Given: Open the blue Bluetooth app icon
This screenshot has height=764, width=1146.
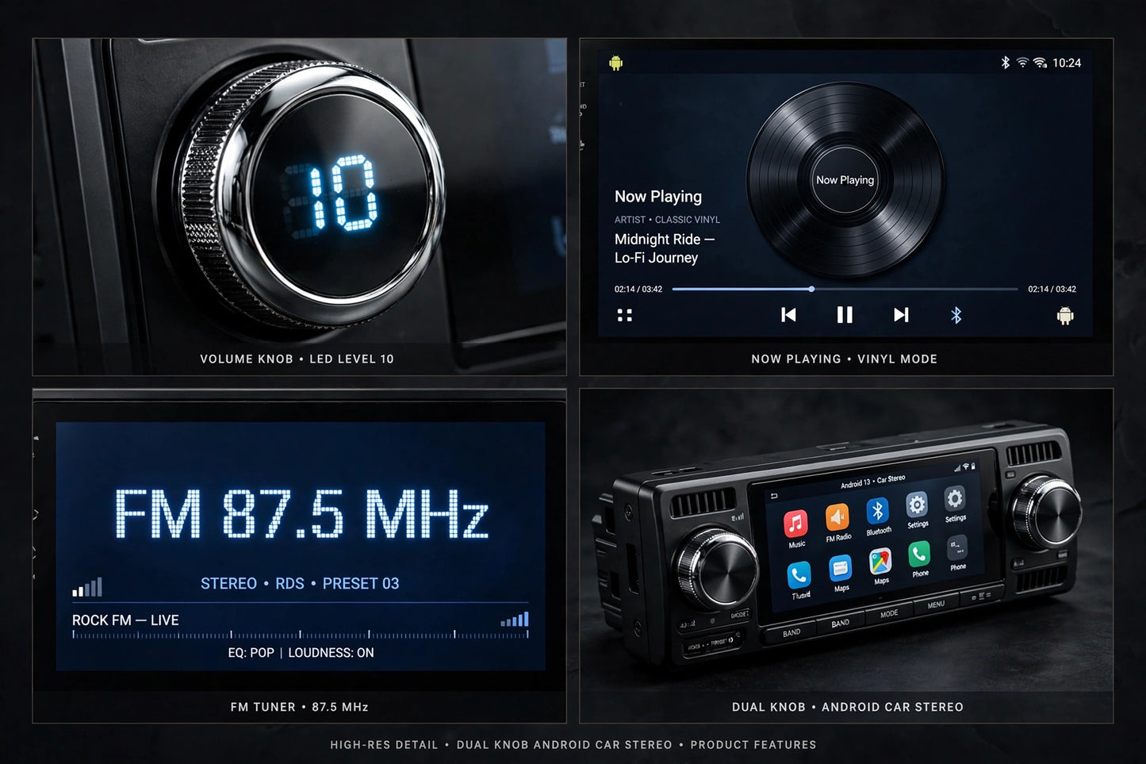Looking at the screenshot, I should (x=877, y=511).
